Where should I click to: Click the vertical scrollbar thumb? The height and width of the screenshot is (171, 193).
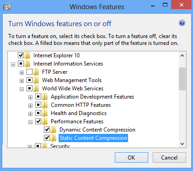pos(182,79)
